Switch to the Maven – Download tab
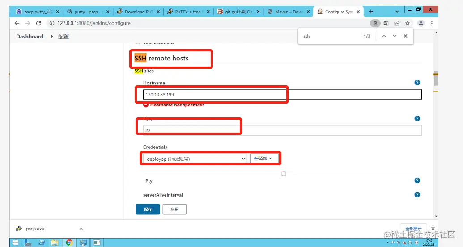The height and width of the screenshot is (247, 463). pyautogui.click(x=288, y=12)
